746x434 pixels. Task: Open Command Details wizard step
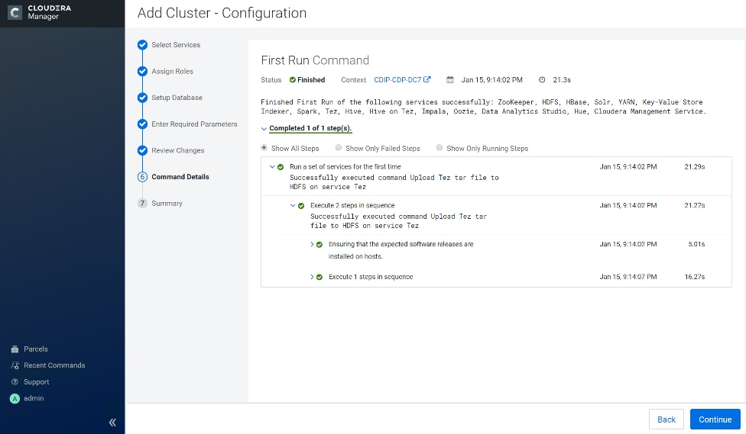pyautogui.click(x=180, y=177)
